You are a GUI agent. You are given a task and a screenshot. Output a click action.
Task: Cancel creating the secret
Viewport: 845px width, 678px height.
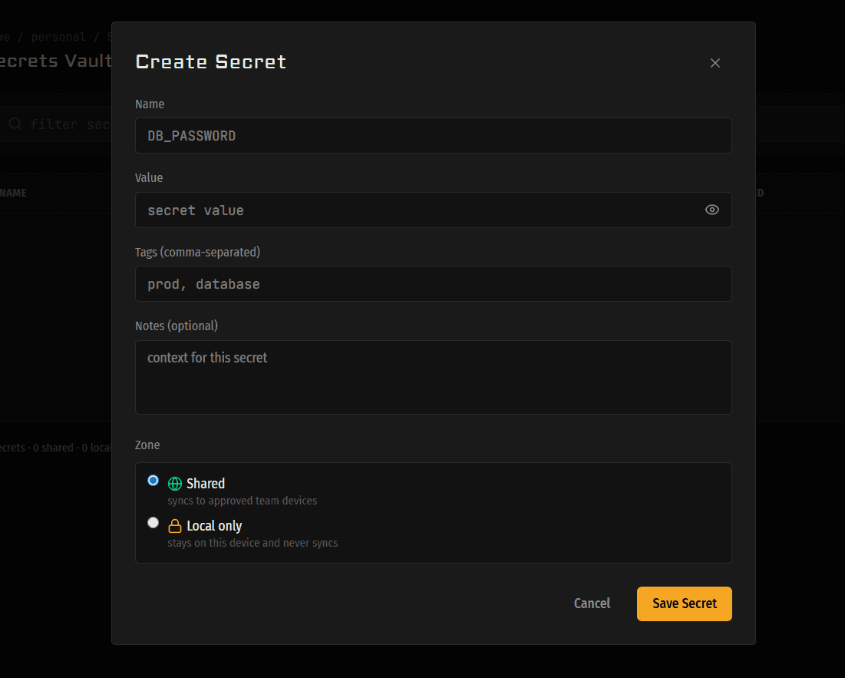(591, 604)
